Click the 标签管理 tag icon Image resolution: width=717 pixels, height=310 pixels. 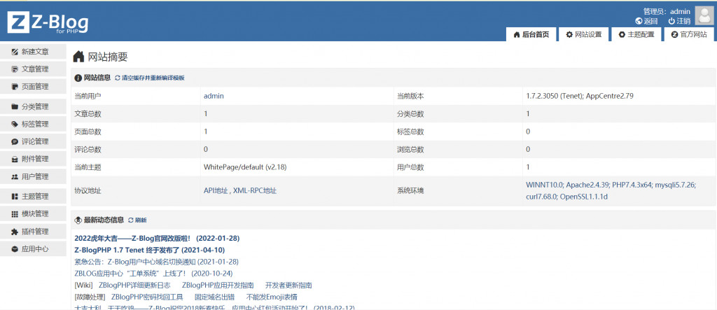click(x=15, y=124)
